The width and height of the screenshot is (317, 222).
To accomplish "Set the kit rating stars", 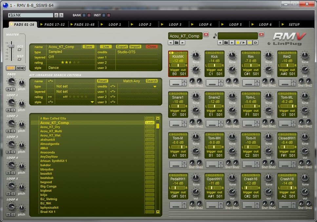I will pyautogui.click(x=70, y=62).
